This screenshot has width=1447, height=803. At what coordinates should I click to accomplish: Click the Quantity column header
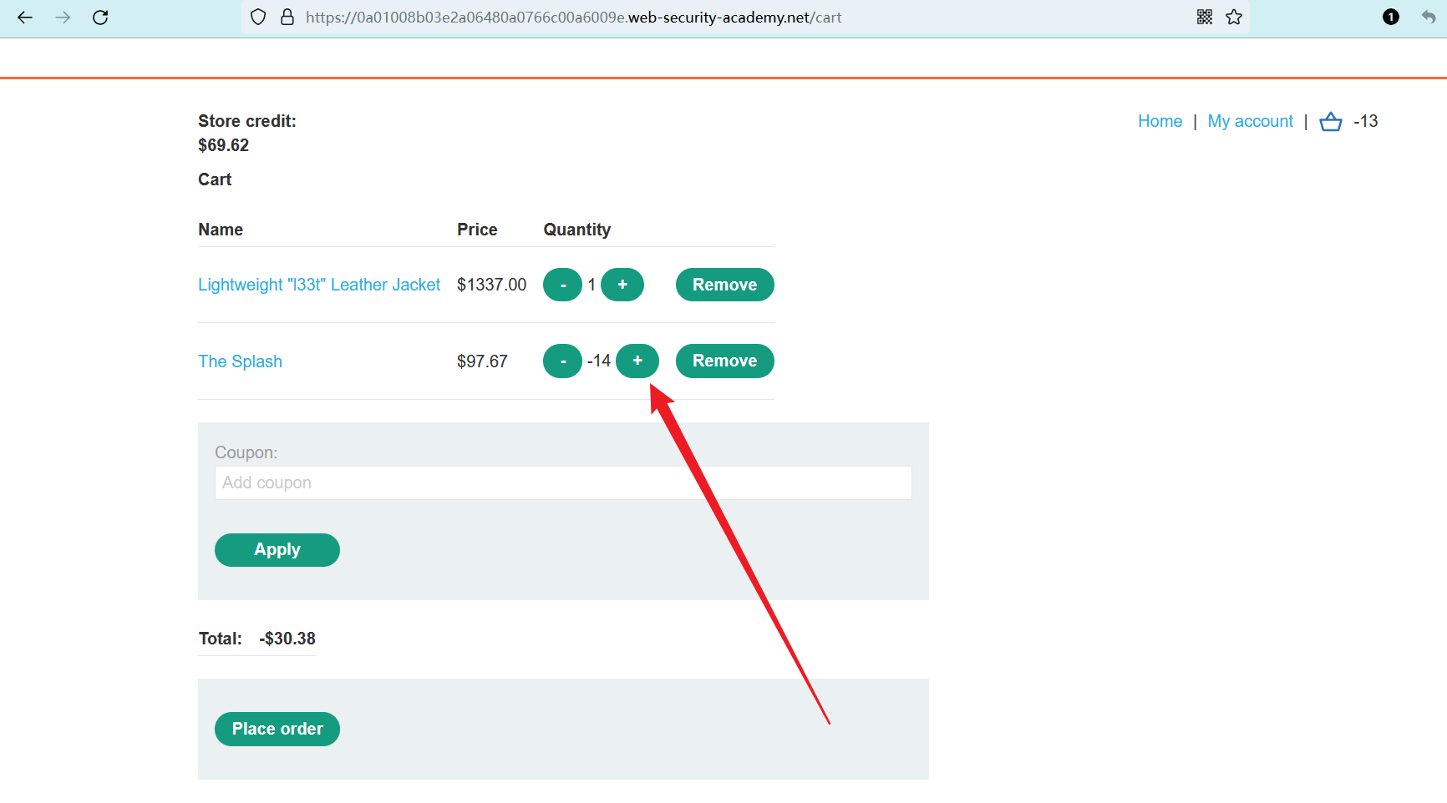pos(577,230)
